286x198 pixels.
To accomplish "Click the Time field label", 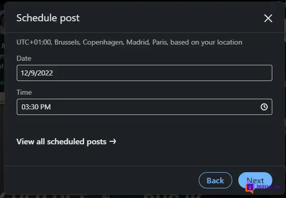I will [24, 92].
